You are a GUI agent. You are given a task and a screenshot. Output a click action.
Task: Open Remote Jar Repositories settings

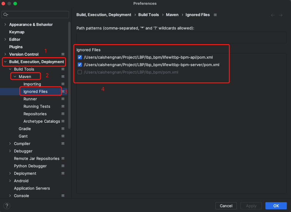pyautogui.click(x=37, y=158)
